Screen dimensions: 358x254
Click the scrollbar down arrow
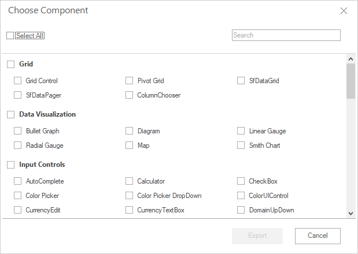tap(350, 213)
